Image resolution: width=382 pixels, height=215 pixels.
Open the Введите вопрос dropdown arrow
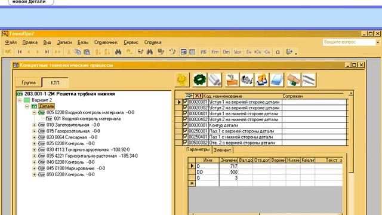tap(378, 42)
